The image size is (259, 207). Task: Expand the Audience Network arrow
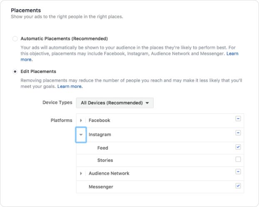[81, 173]
